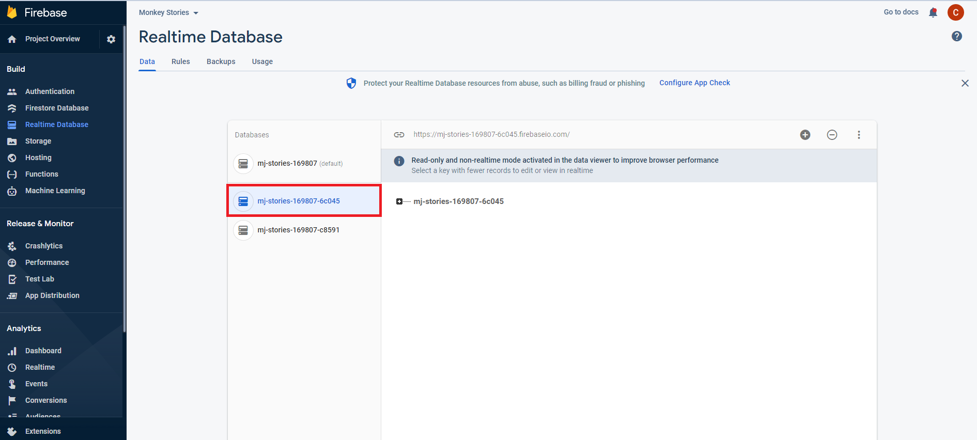
Task: Click the Go to docs link
Action: click(x=901, y=12)
